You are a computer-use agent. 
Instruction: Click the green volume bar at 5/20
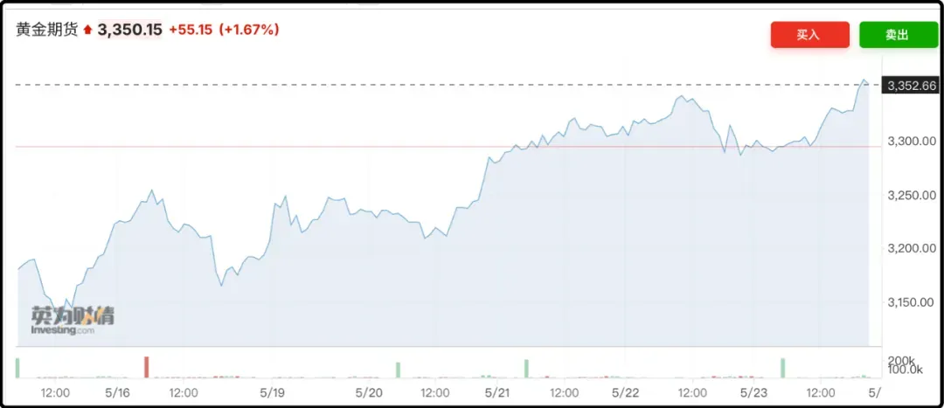click(398, 370)
